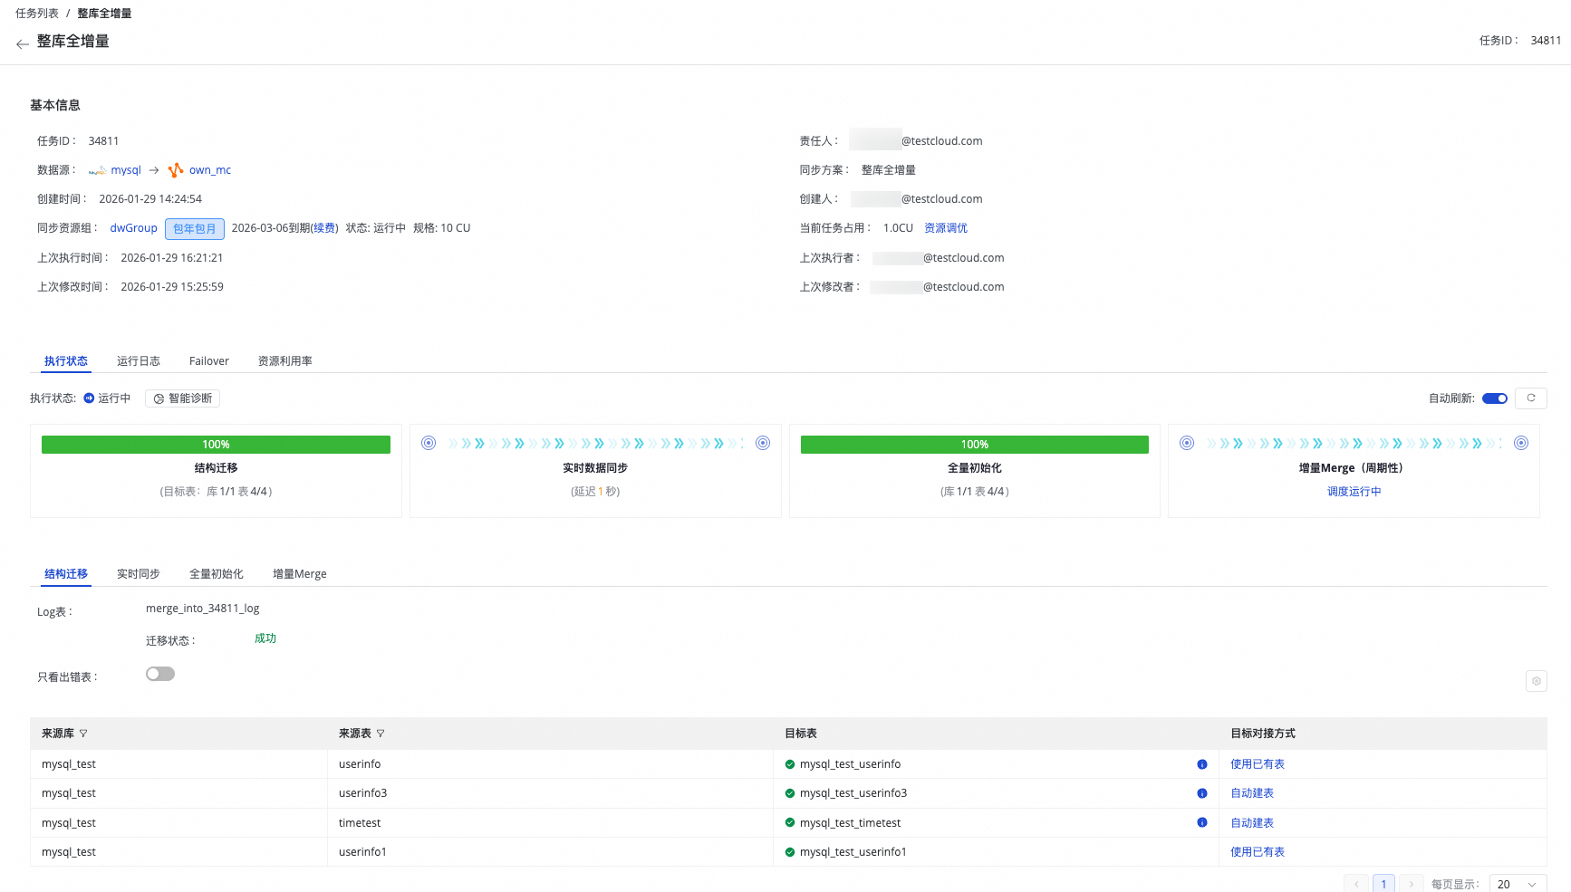
Task: Click the 续费 renewal link
Action: [x=324, y=228]
